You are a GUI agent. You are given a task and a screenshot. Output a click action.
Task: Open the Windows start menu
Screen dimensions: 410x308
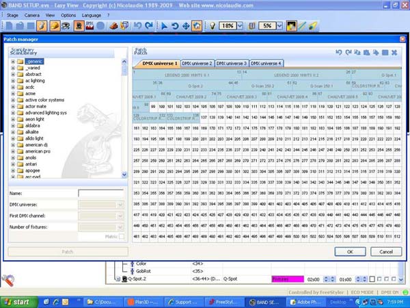(18, 302)
